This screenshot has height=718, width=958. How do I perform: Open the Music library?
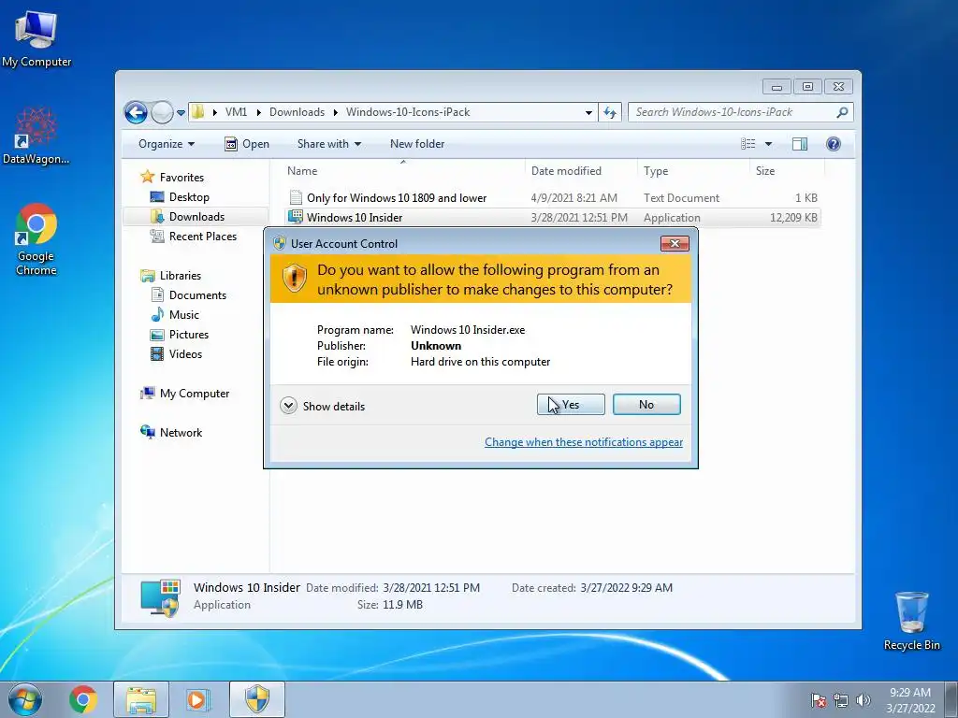click(184, 314)
